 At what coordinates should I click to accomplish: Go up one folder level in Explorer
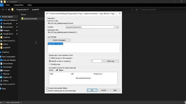(x=9, y=10)
